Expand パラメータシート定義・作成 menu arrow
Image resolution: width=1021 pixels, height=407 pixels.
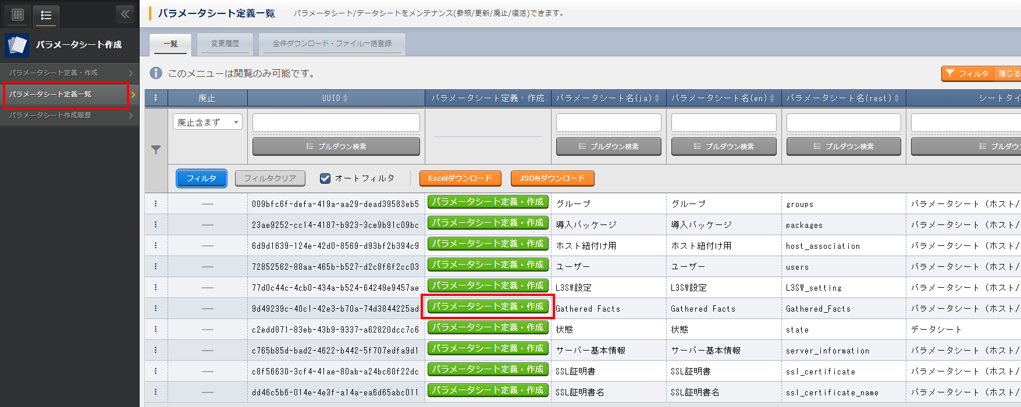pyautogui.click(x=131, y=73)
